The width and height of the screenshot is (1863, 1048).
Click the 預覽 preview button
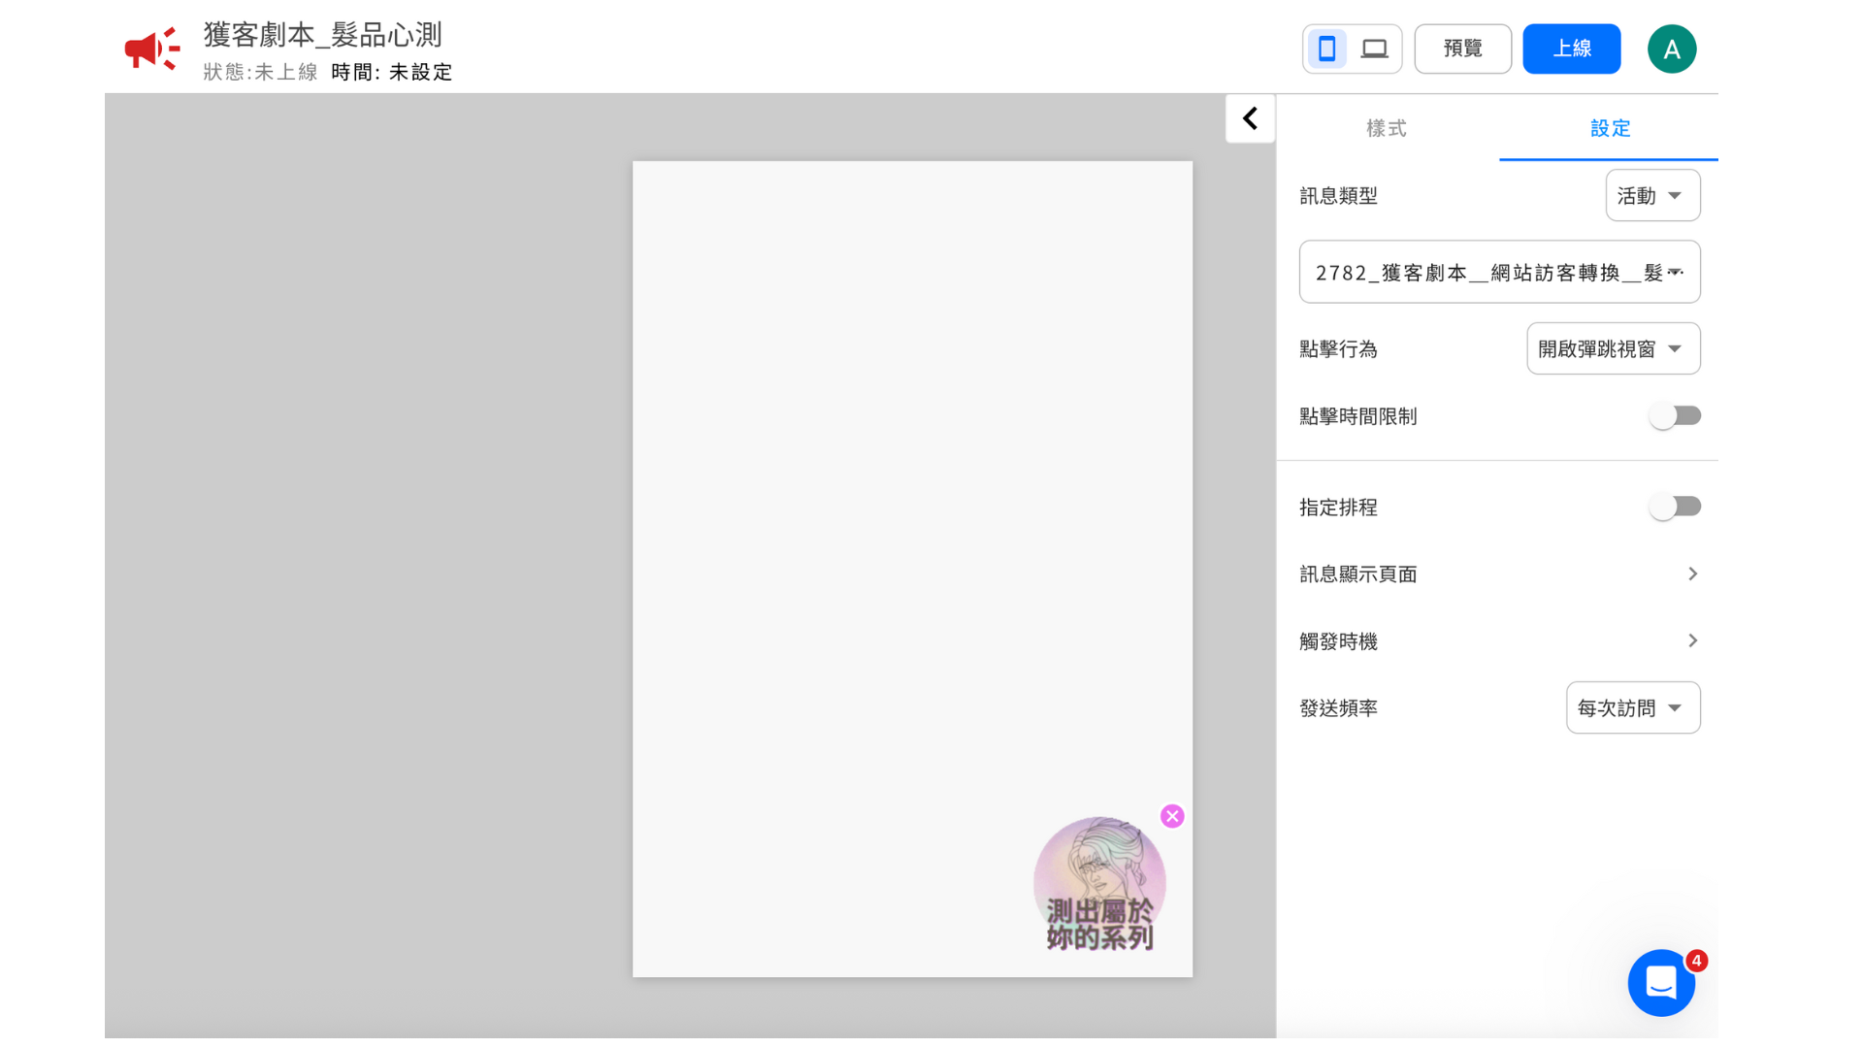(1462, 49)
